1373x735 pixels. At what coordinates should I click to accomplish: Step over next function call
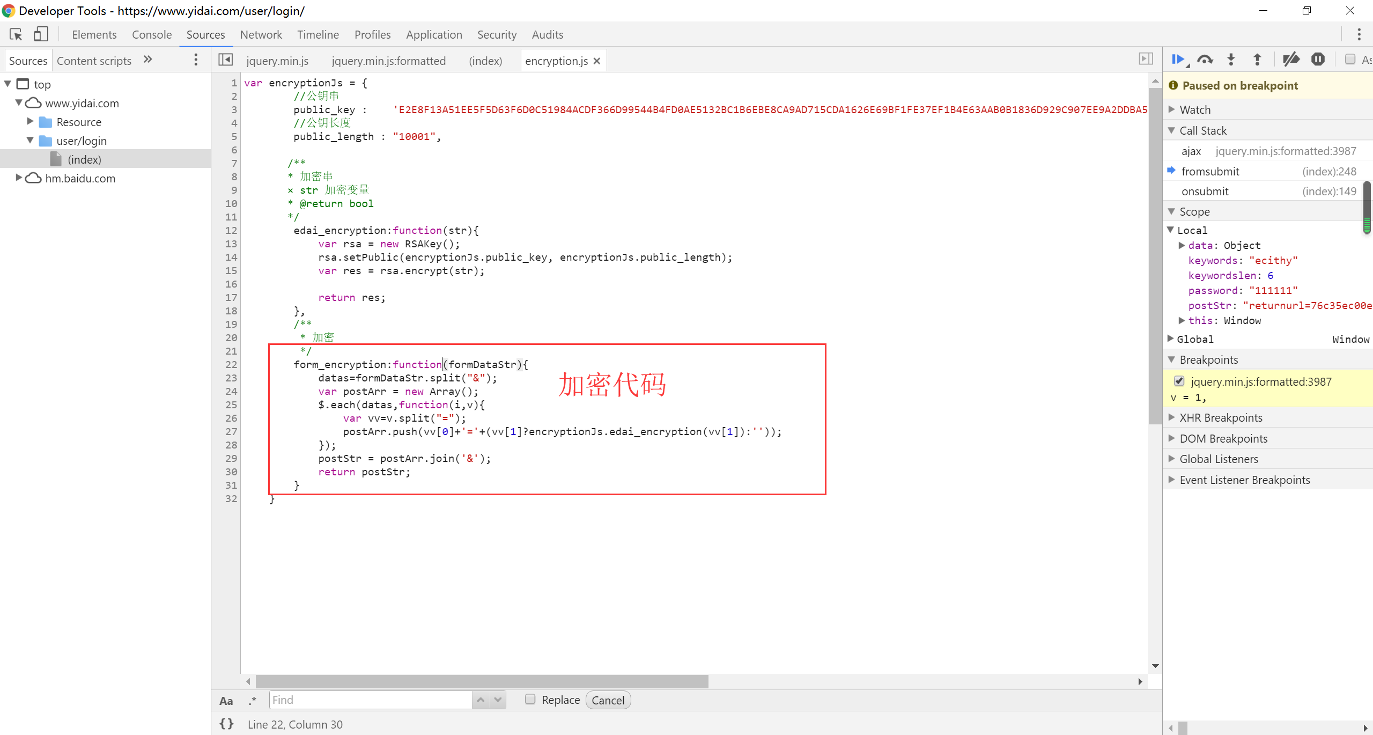1205,60
